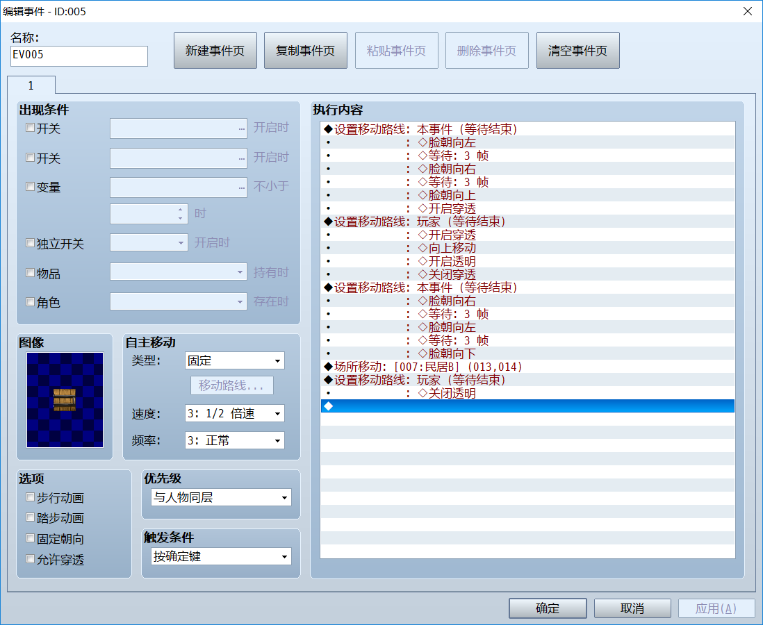Enable the second 开关 condition checkbox
Image resolution: width=763 pixels, height=625 pixels.
click(30, 158)
